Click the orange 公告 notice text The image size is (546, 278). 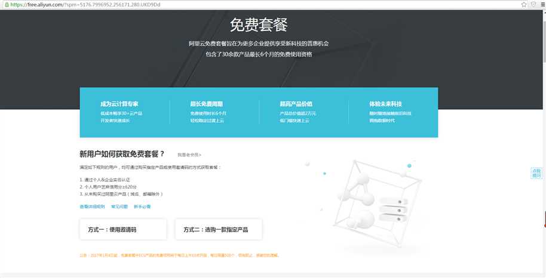(180, 255)
